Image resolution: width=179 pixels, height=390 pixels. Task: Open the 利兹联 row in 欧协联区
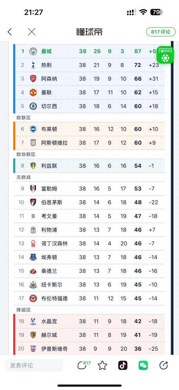pos(89,165)
